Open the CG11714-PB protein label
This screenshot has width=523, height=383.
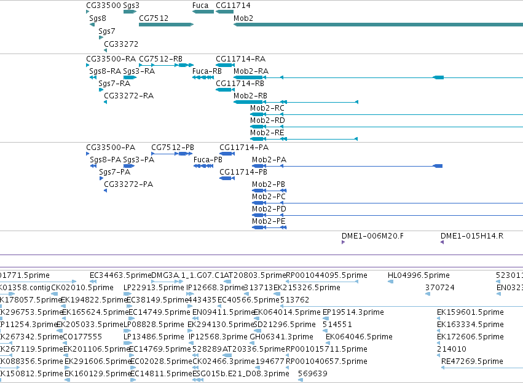pyautogui.click(x=243, y=172)
